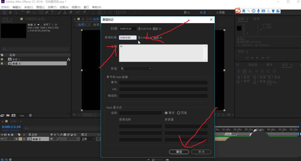Click timeline current time 0:00:13:24

pyautogui.click(x=11, y=127)
